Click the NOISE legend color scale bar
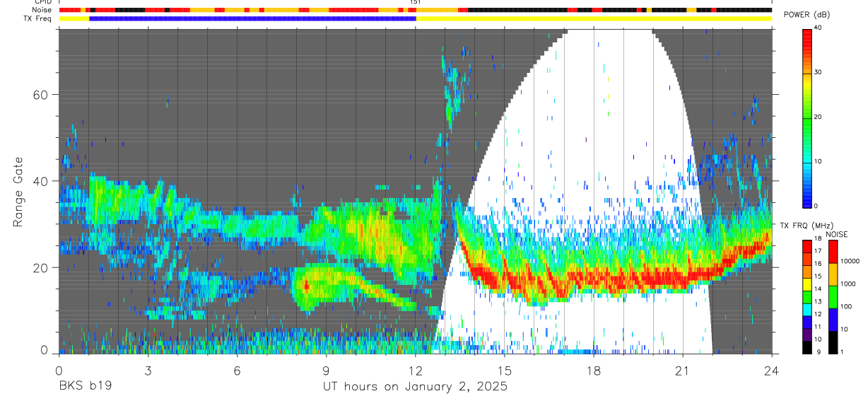Screen dimensions: 868x401 (x=833, y=297)
